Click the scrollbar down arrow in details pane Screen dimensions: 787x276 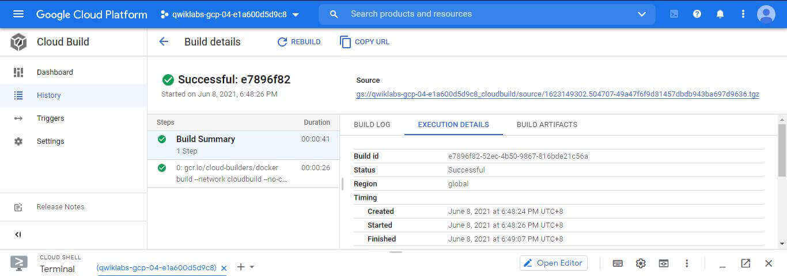[782, 244]
